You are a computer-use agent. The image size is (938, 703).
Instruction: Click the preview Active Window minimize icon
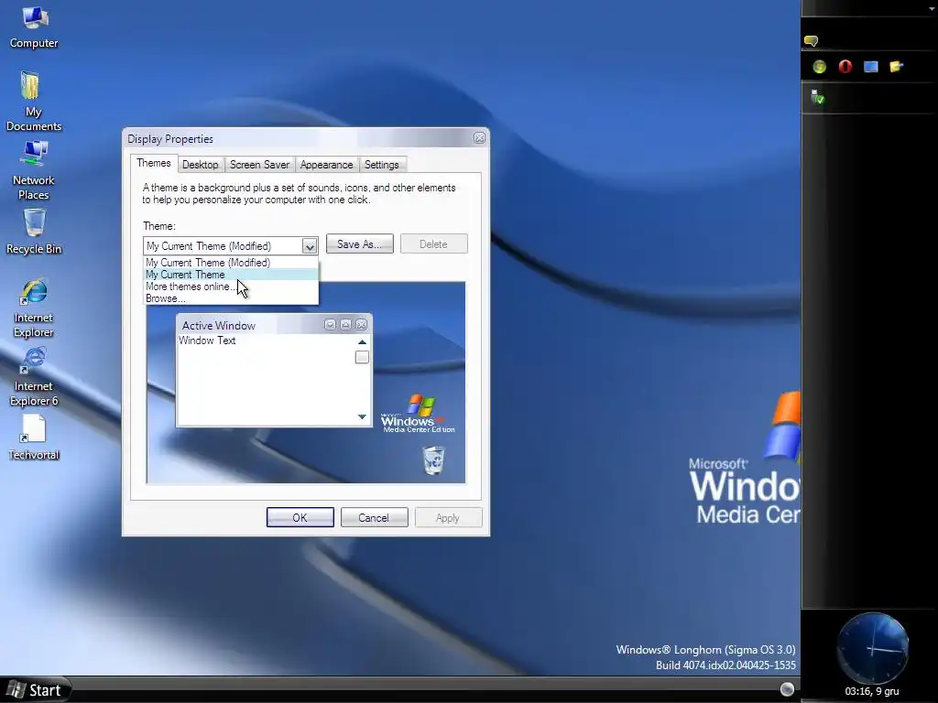click(x=330, y=325)
